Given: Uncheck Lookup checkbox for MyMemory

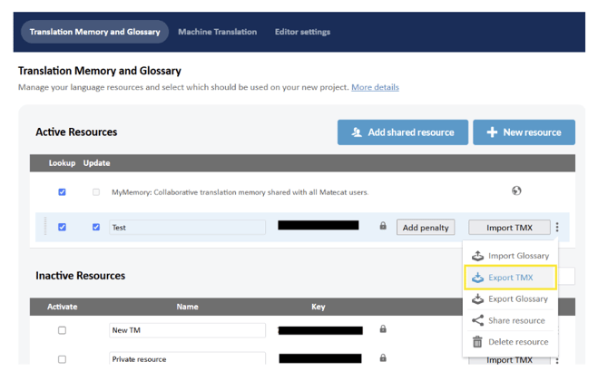Looking at the screenshot, I should point(62,192).
